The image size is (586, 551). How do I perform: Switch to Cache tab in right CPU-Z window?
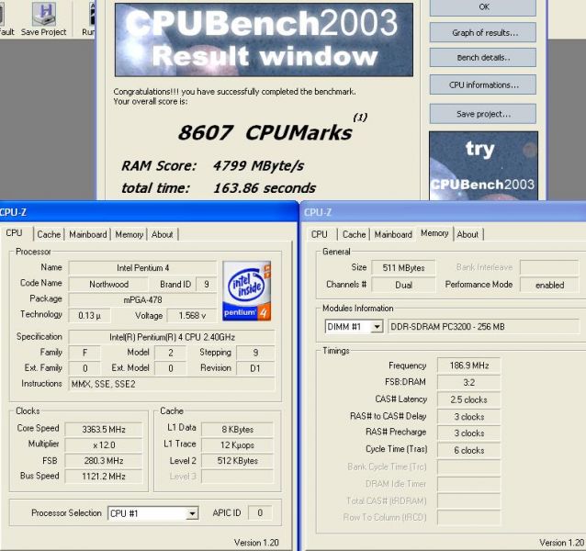(354, 234)
